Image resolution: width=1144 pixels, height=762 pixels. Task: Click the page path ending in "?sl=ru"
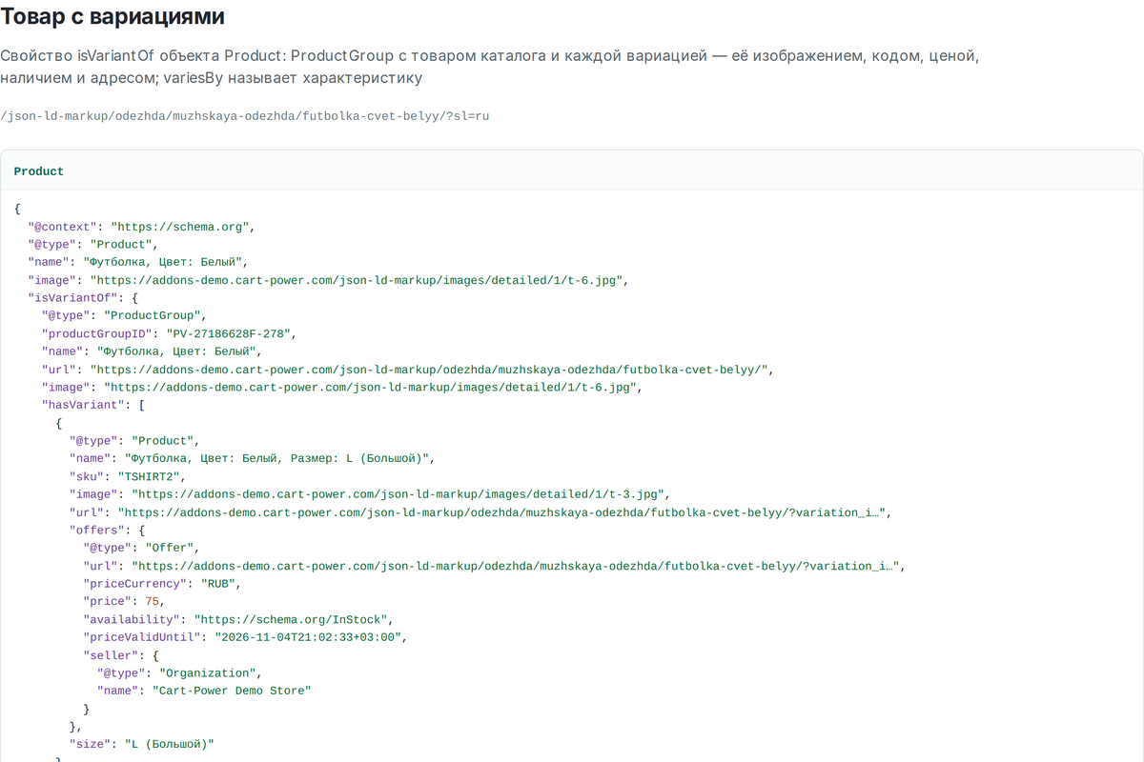245,115
